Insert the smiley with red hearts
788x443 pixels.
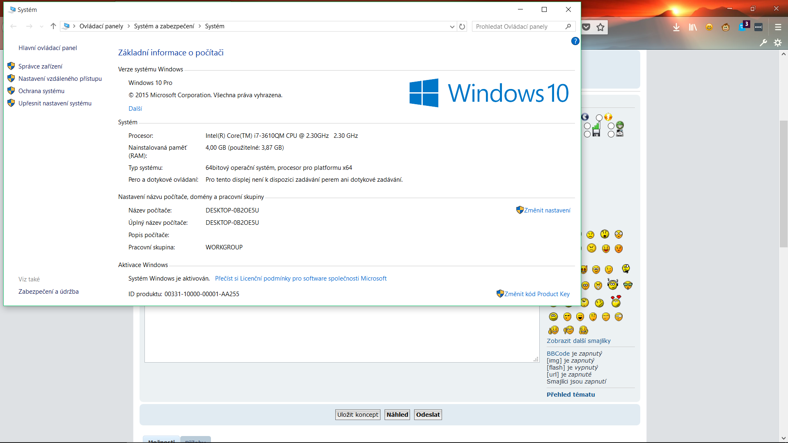616,301
